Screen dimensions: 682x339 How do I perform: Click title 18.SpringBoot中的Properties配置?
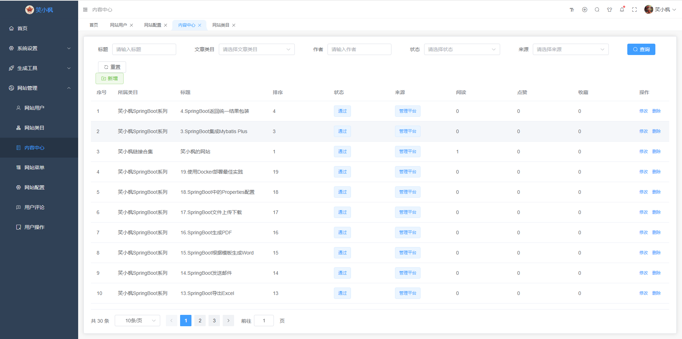pyautogui.click(x=217, y=192)
